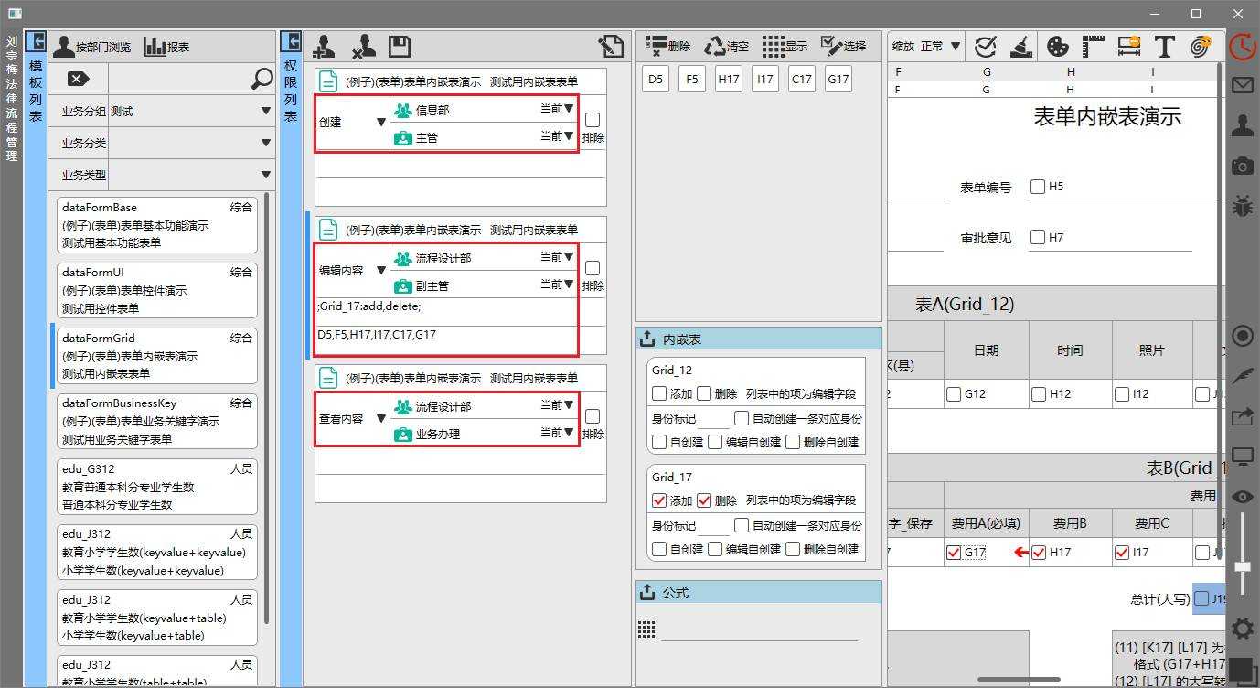Screen dimensions: 1260x688
Task: Check the G12 field checkbox under 日期
Action: 954,394
